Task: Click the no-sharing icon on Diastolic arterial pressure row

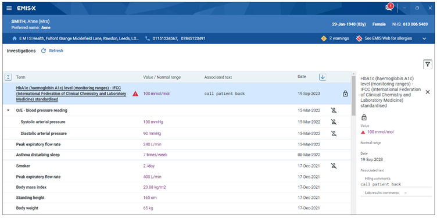Action: coord(334,133)
